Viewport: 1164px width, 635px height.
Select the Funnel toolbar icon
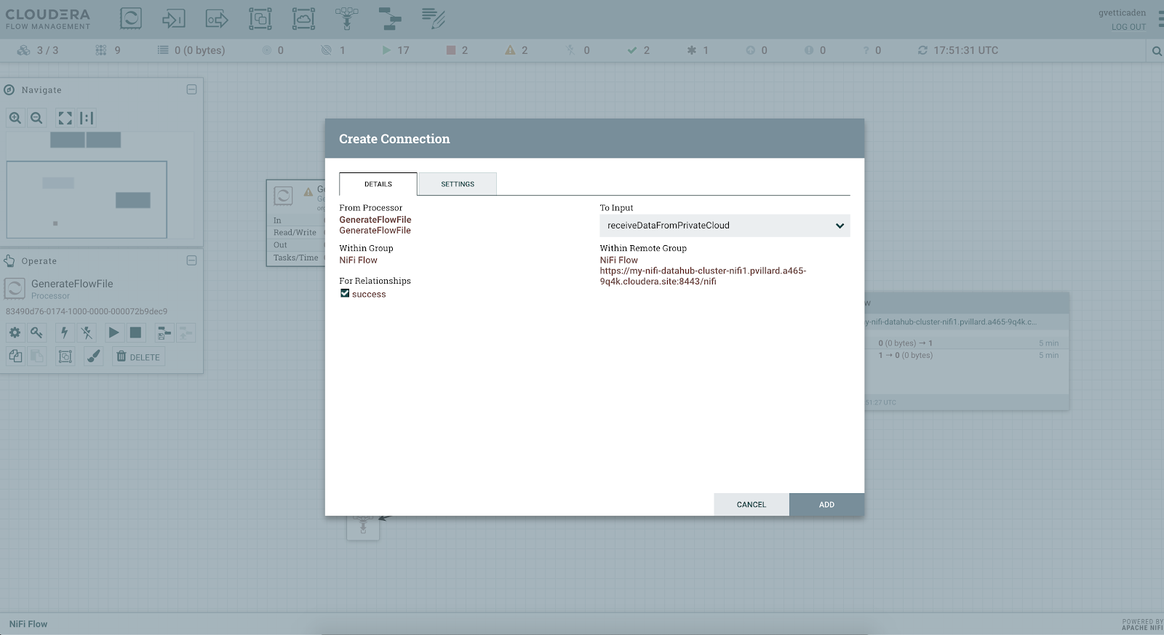(347, 18)
